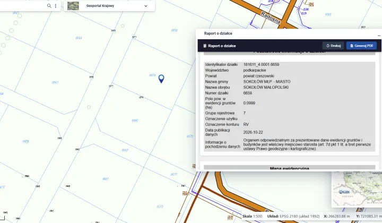Click the SOKOŁÓW MAŁOPOLSKI precinct value
Image resolution: width=382 pixels, height=223 pixels.
tap(266, 87)
